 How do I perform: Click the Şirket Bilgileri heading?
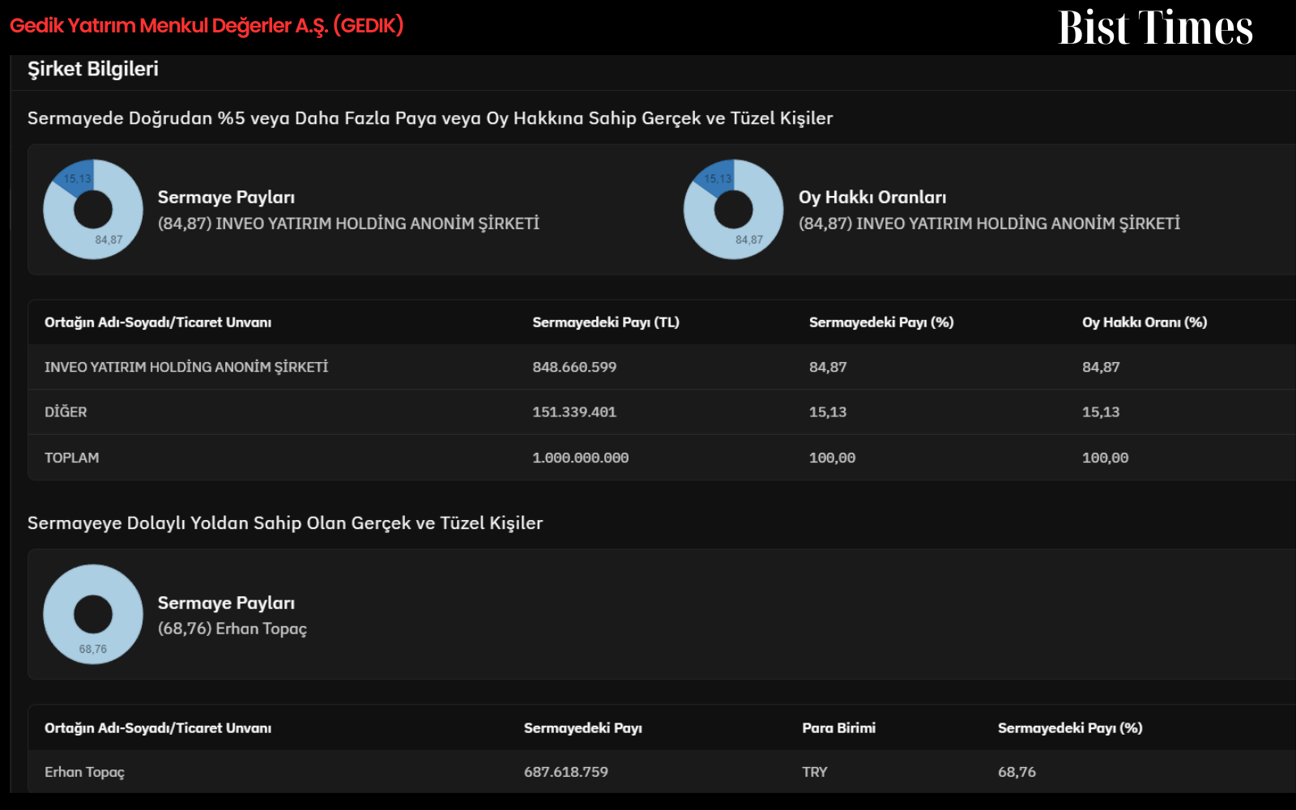pos(93,69)
